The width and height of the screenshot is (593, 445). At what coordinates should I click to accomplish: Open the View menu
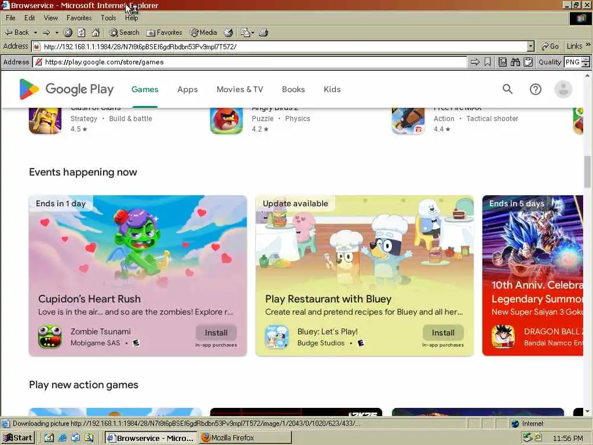pos(51,18)
